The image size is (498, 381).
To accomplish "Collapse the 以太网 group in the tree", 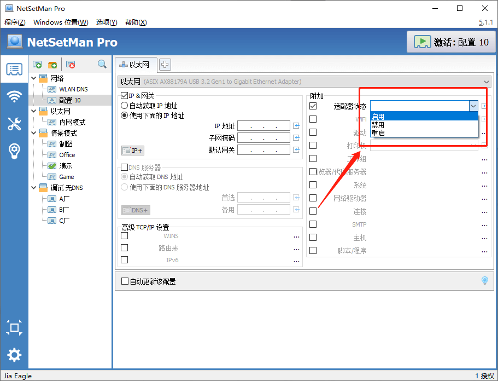I will [x=34, y=111].
